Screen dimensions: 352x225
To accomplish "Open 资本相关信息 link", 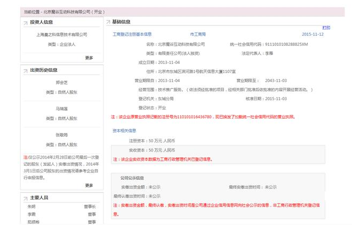I will (124, 130).
